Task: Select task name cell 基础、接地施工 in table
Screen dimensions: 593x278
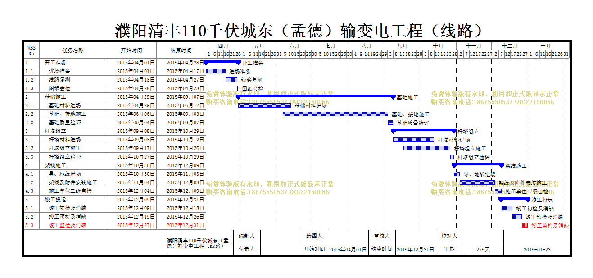Action: tap(73, 114)
